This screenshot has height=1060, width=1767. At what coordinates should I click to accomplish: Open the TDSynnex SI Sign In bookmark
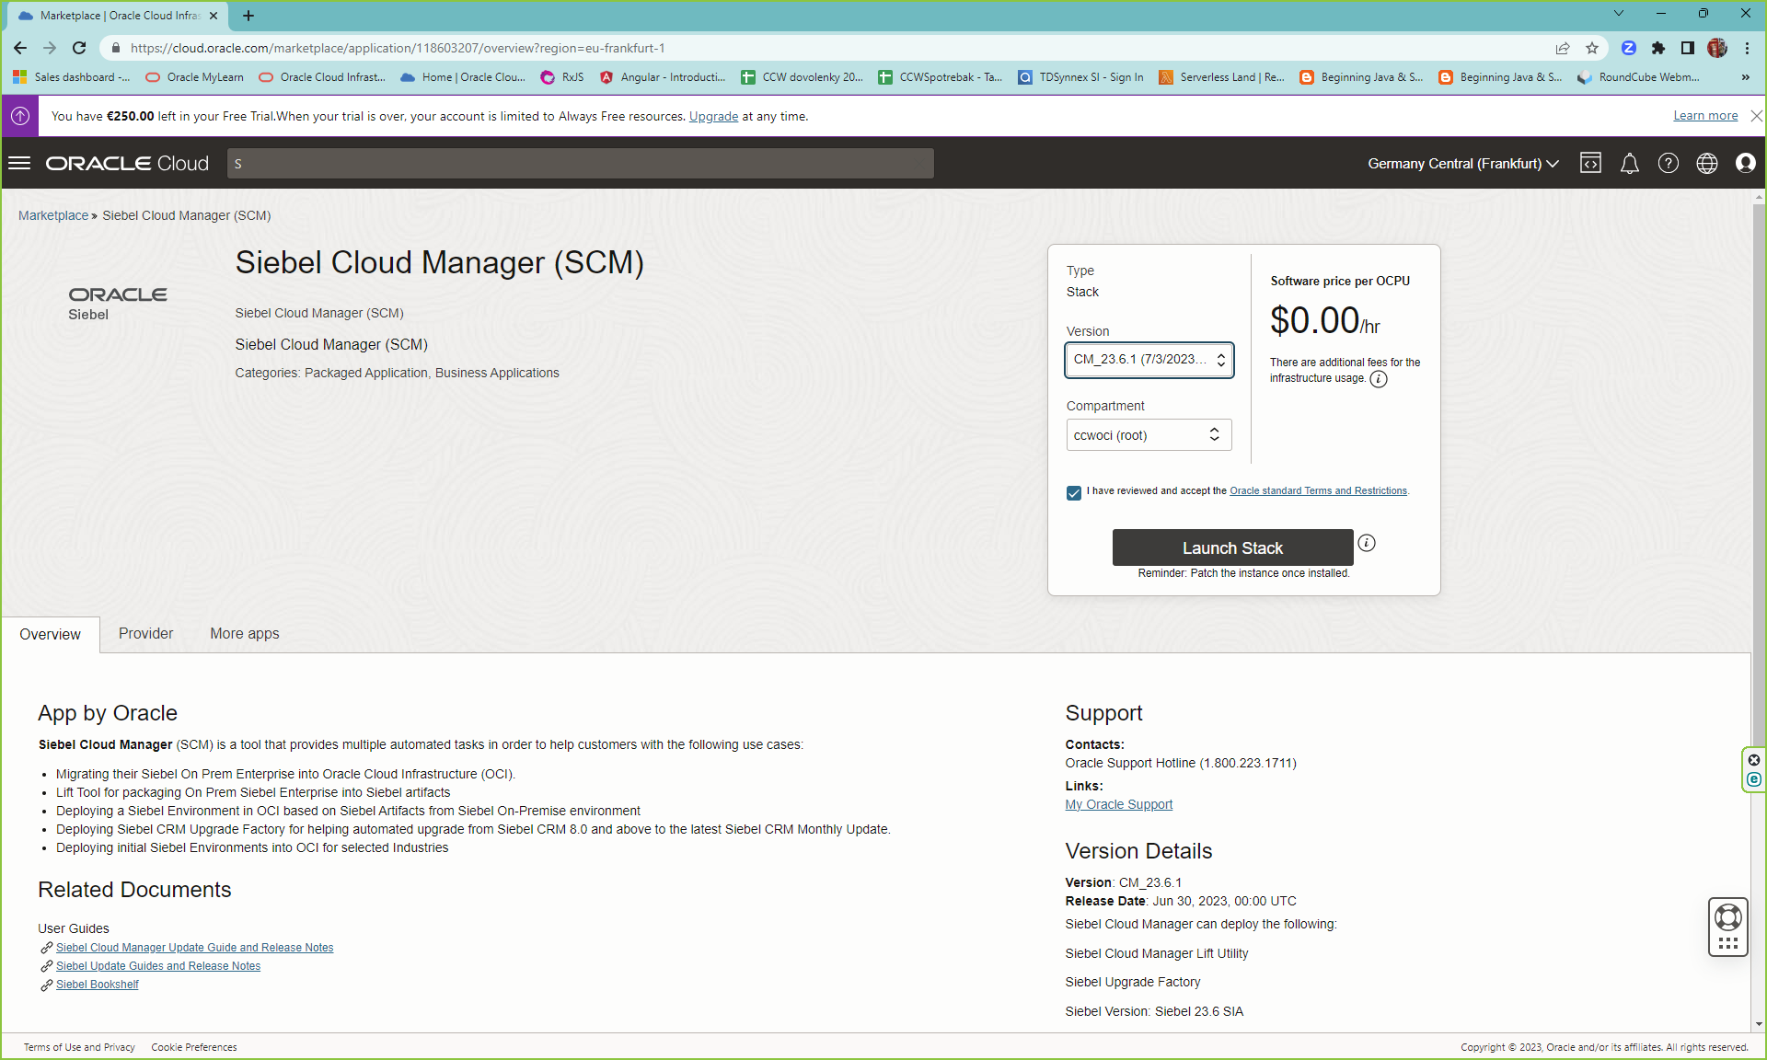(x=1080, y=77)
